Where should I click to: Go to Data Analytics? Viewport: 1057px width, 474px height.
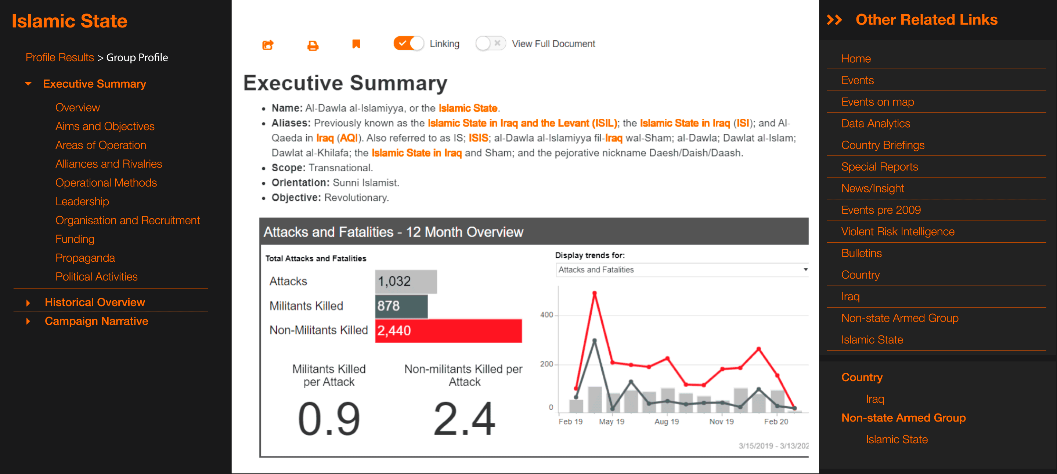[875, 124]
